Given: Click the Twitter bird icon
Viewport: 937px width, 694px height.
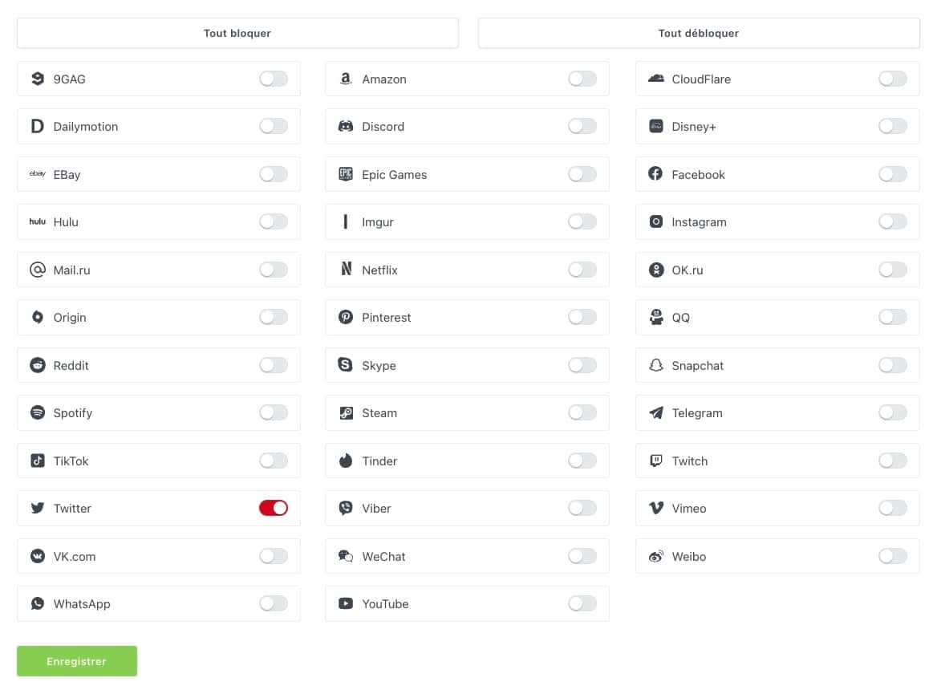Looking at the screenshot, I should click(37, 508).
